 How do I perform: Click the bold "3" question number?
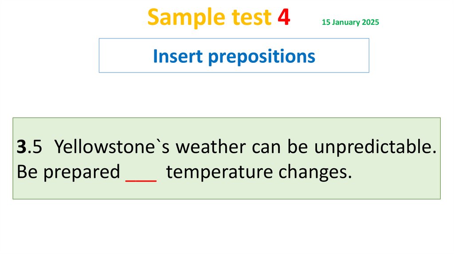click(22, 147)
